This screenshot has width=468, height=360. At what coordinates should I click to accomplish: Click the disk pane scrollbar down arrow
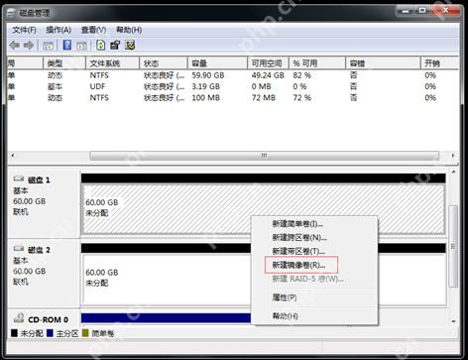pos(453,321)
